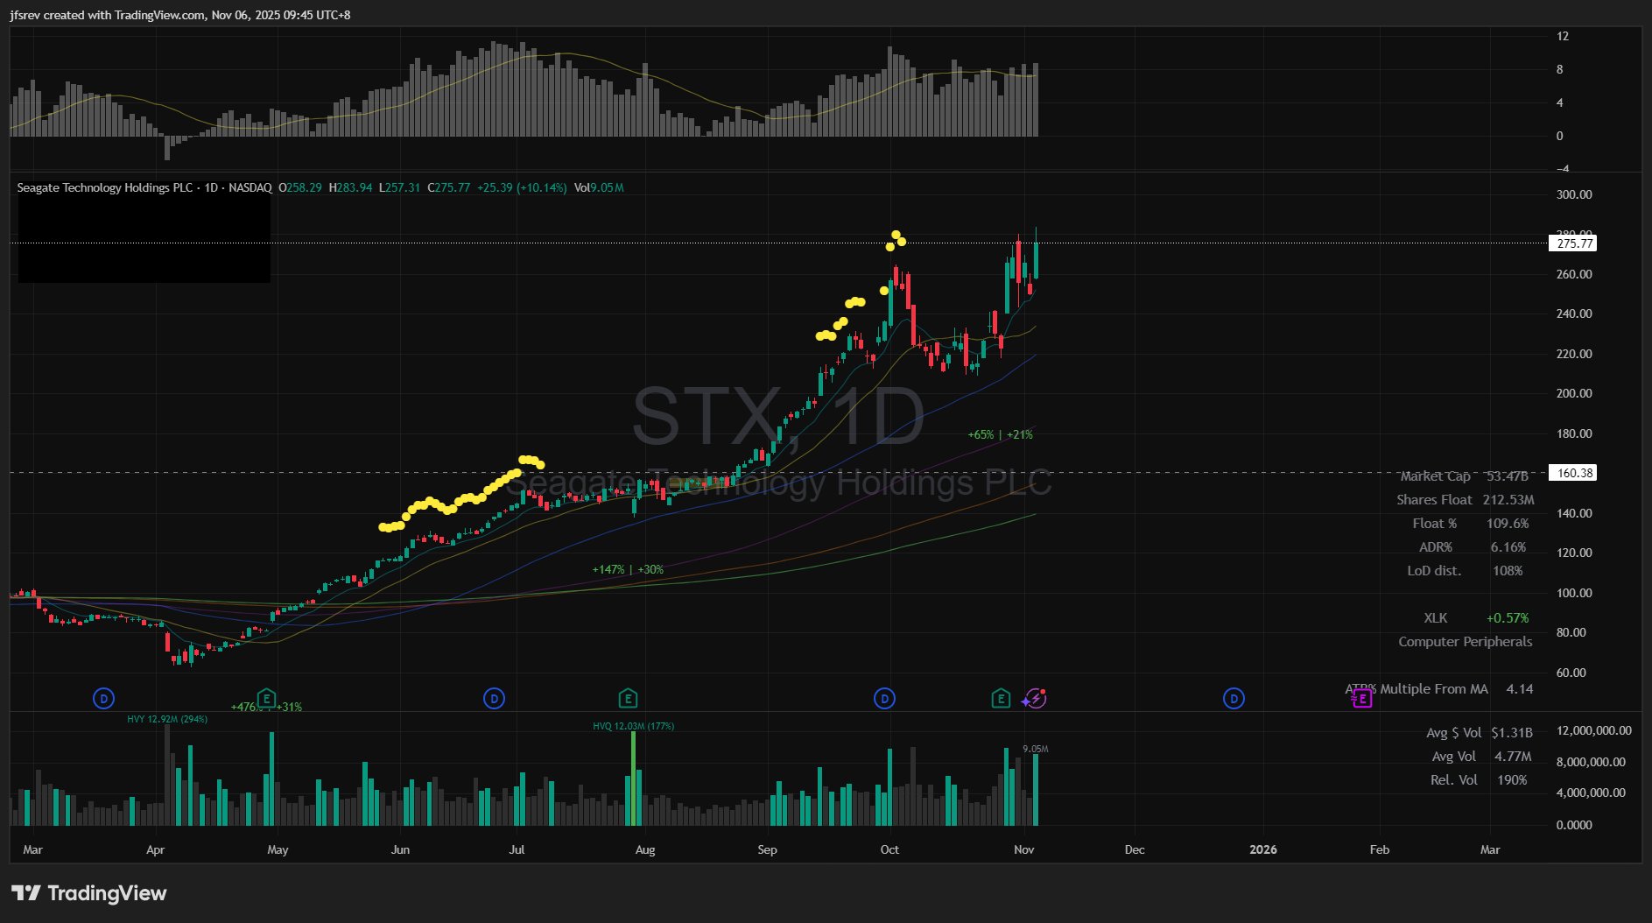Click the purple lightning news marker

1036,699
